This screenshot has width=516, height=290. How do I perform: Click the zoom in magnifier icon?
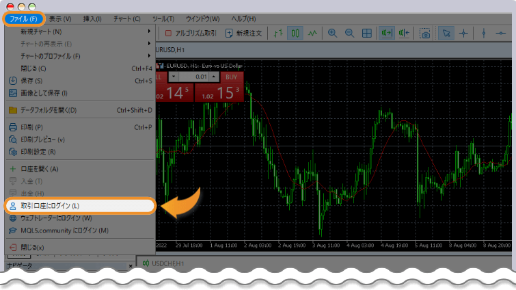pos(333,32)
